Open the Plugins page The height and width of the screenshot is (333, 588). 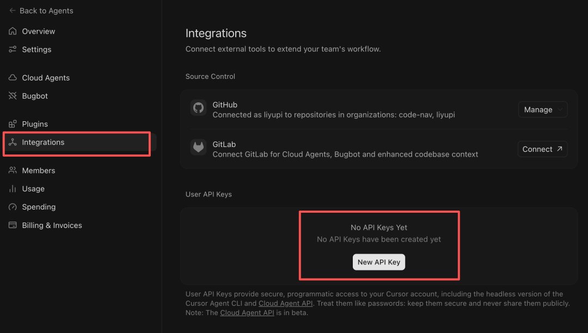pyautogui.click(x=35, y=124)
